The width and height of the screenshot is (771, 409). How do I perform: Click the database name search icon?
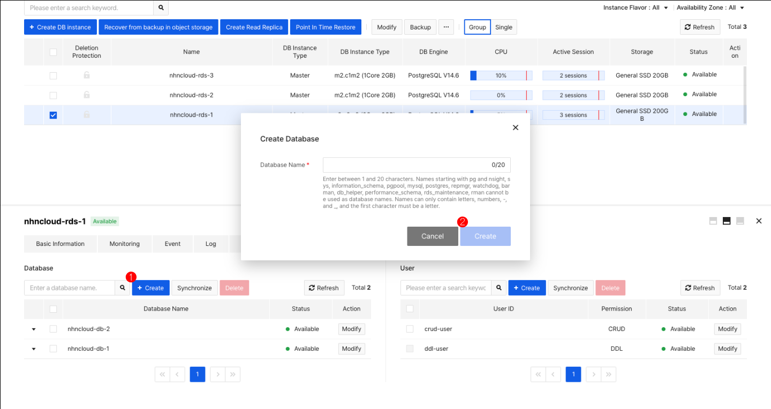[123, 288]
